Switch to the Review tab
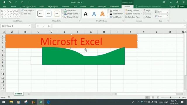This screenshot has height=105, width=187. pyautogui.click(x=83, y=6)
